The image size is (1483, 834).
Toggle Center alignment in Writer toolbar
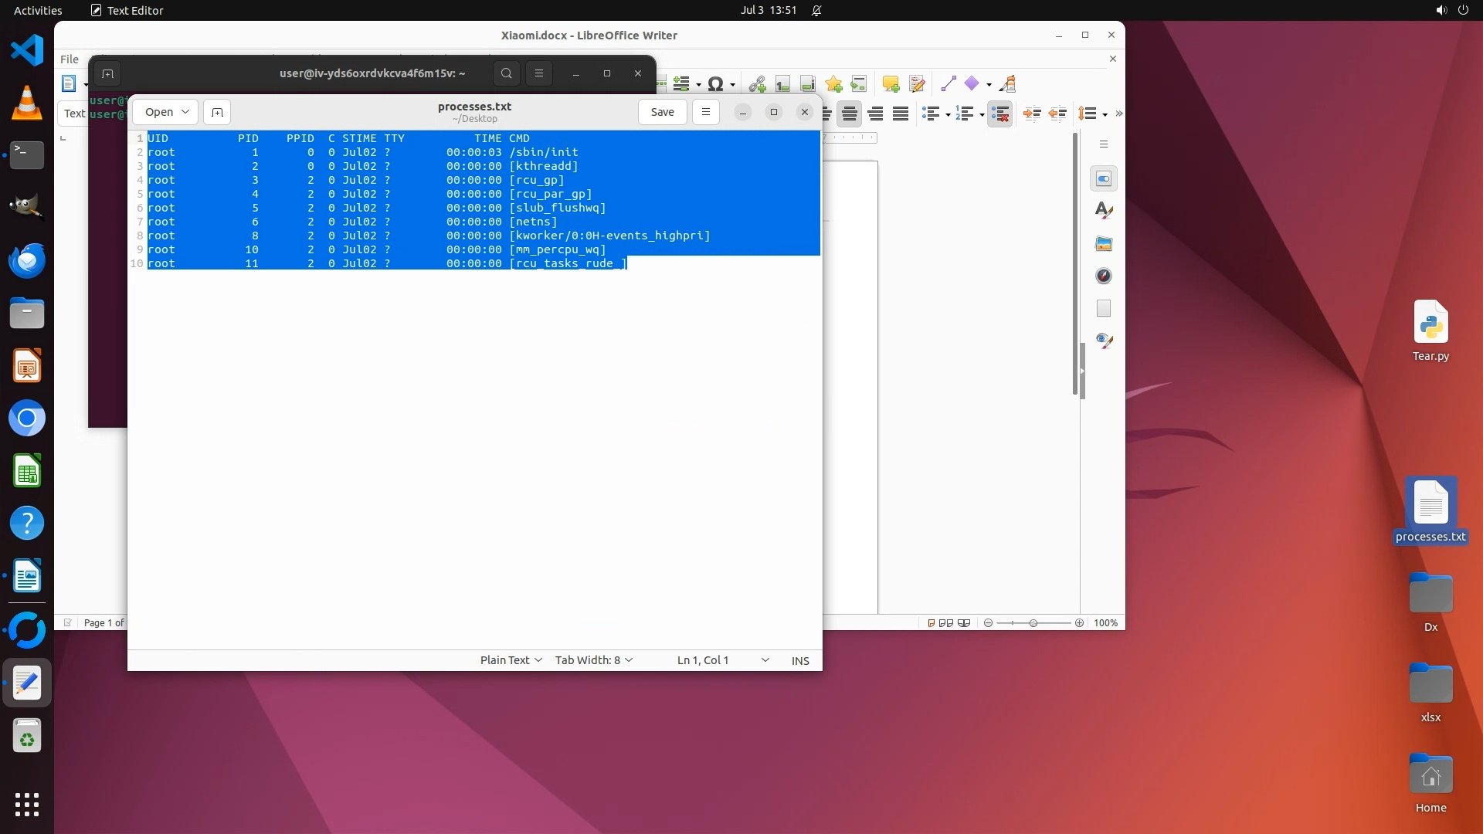(850, 114)
